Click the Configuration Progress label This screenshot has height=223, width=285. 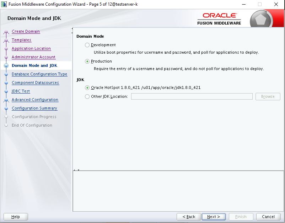point(34,117)
